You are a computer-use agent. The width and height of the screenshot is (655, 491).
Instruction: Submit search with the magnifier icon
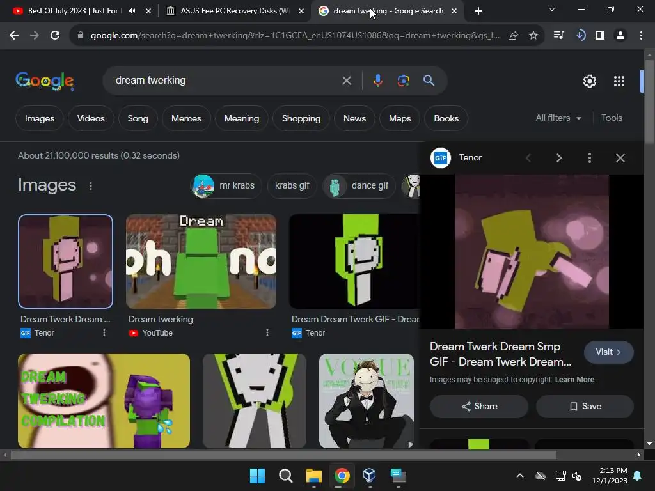pyautogui.click(x=429, y=81)
